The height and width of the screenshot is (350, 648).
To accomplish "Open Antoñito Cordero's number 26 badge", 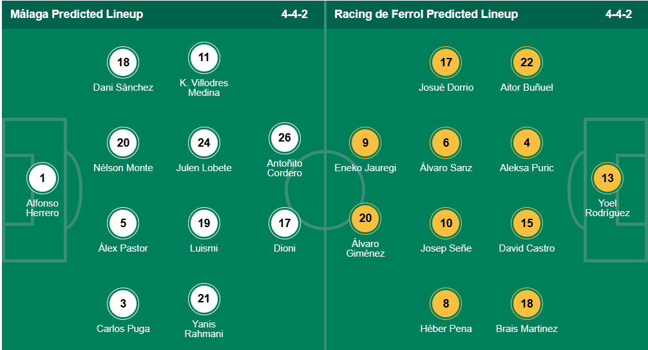I will (284, 138).
